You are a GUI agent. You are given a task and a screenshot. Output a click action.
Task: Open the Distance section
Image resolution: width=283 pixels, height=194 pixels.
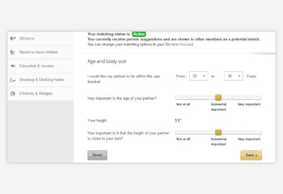click(x=40, y=38)
